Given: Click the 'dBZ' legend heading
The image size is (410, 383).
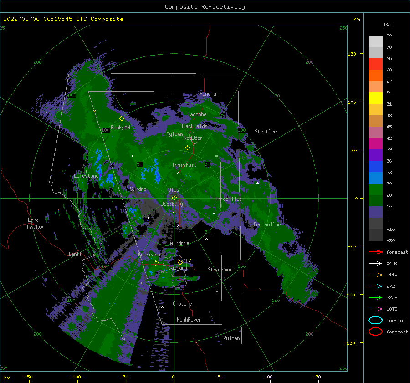Looking at the screenshot, I should (x=386, y=24).
